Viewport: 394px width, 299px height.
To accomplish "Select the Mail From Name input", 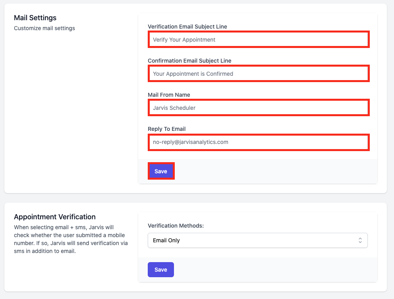I will tap(259, 107).
